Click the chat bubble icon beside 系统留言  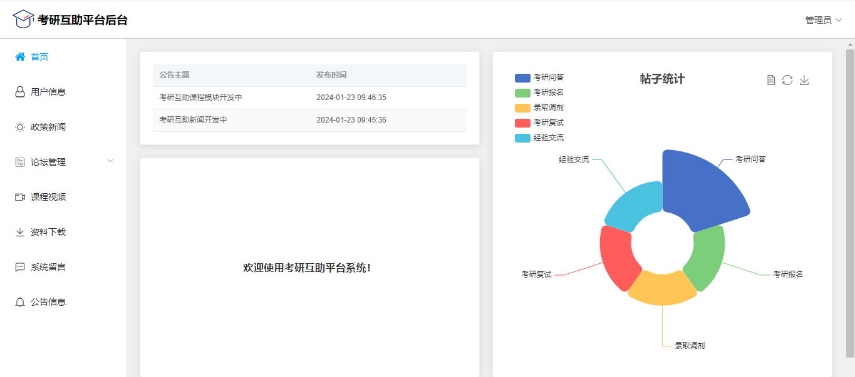(x=20, y=267)
